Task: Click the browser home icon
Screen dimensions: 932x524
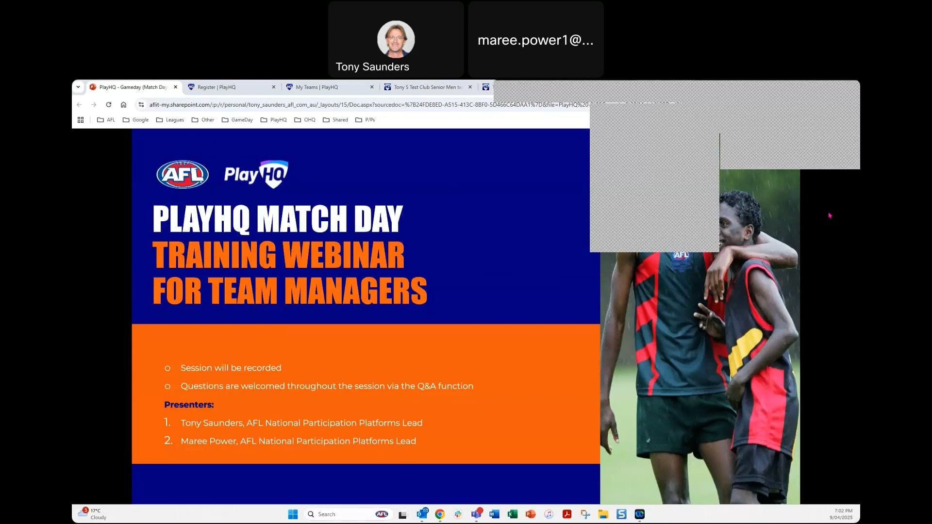Action: click(124, 105)
